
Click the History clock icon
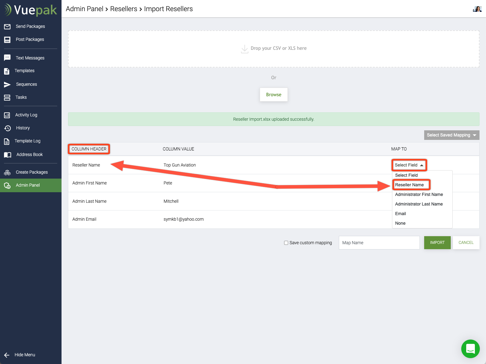(7, 128)
